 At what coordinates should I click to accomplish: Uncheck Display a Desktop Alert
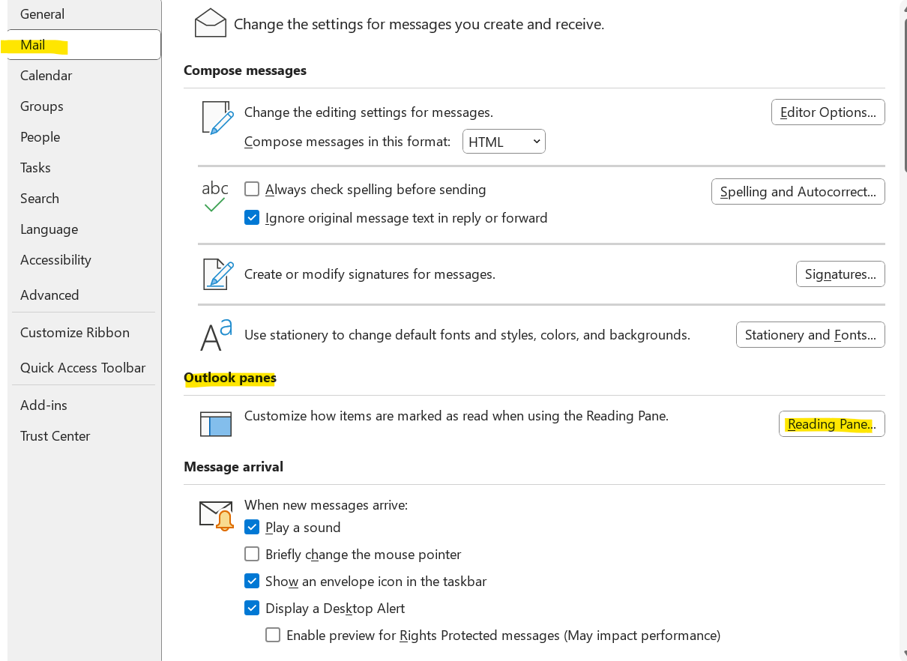point(252,609)
